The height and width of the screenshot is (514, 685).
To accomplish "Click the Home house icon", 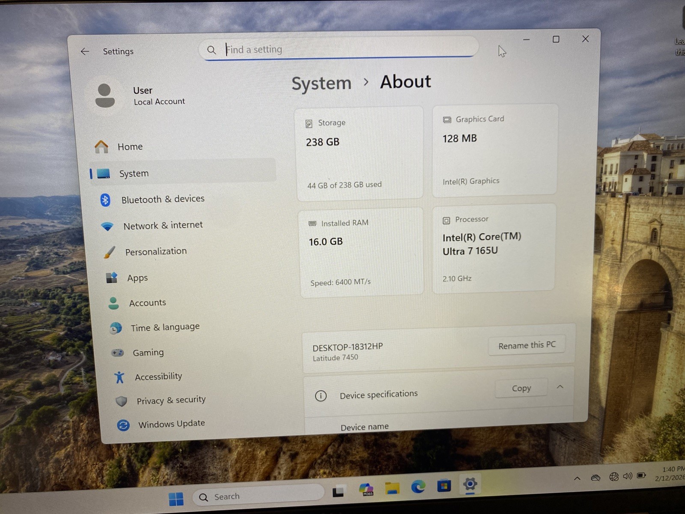I will tap(101, 147).
